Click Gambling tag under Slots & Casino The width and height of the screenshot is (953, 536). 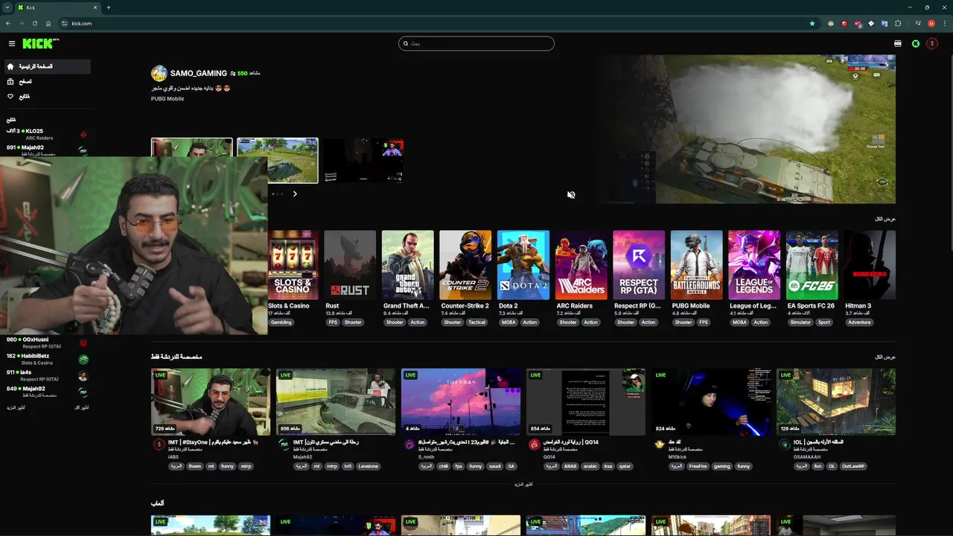[x=281, y=322]
